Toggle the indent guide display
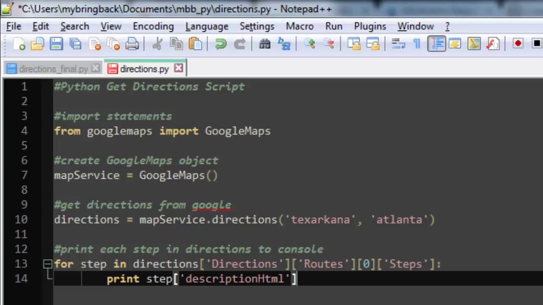 pos(437,44)
